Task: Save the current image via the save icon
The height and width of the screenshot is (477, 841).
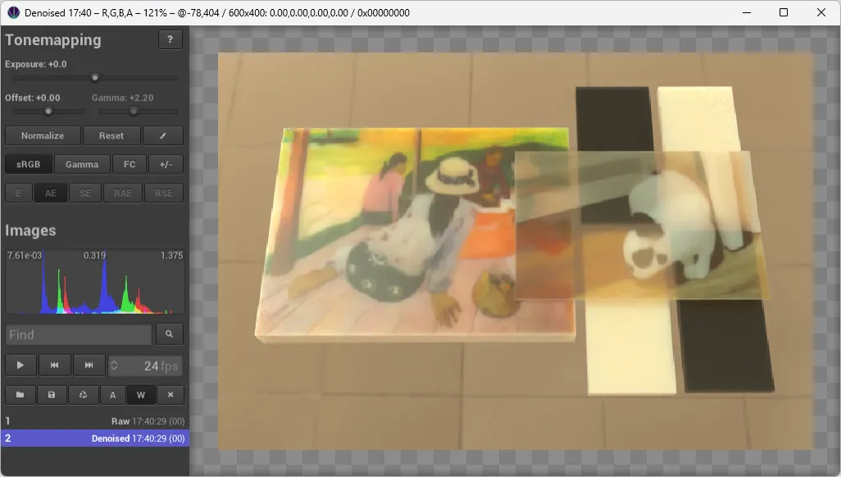Action: [x=52, y=394]
